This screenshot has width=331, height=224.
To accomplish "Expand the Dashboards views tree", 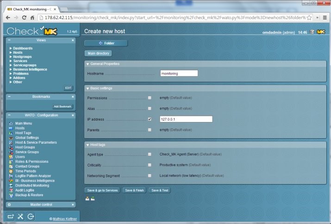I will (x=22, y=48).
